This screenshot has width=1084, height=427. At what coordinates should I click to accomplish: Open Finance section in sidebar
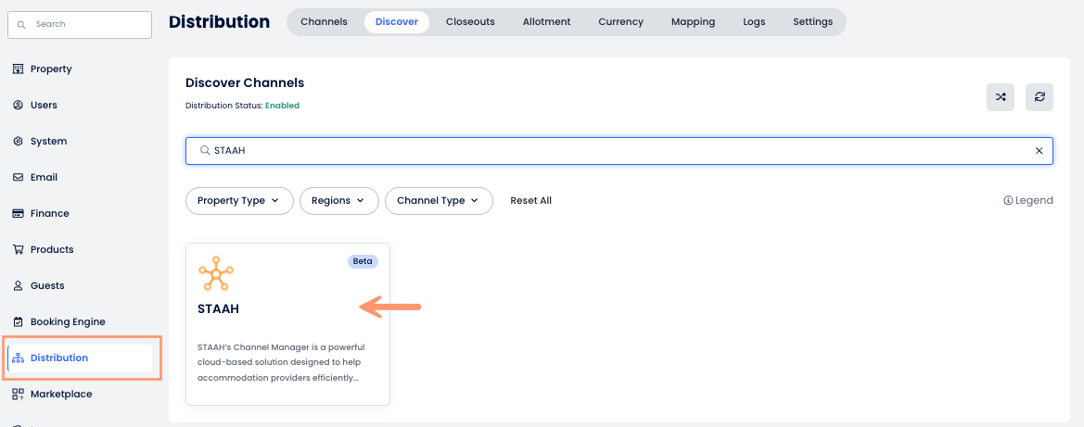tap(49, 214)
